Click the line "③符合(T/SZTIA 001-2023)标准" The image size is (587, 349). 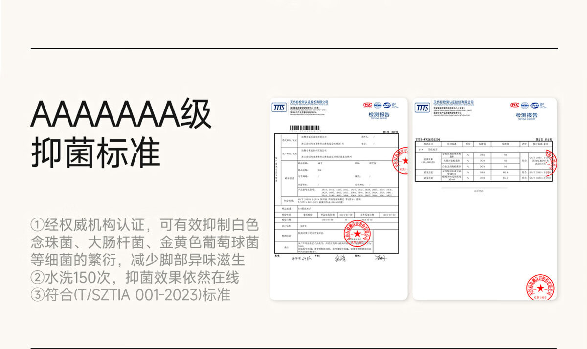coord(130,295)
